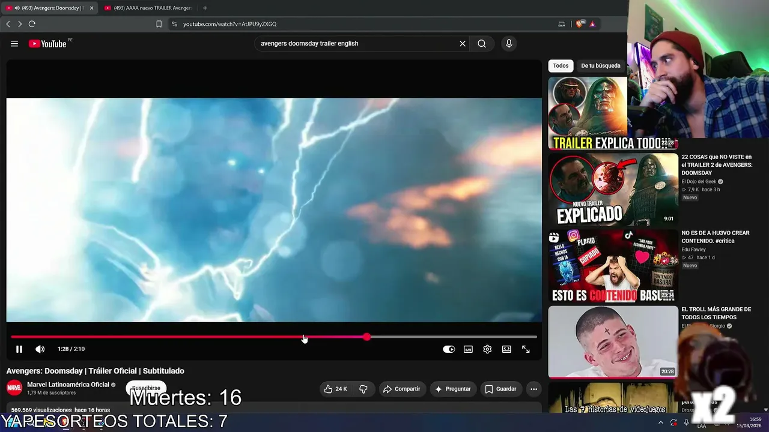The width and height of the screenshot is (769, 432).
Task: Click the taskbar microphone tray icon
Action: (x=687, y=422)
